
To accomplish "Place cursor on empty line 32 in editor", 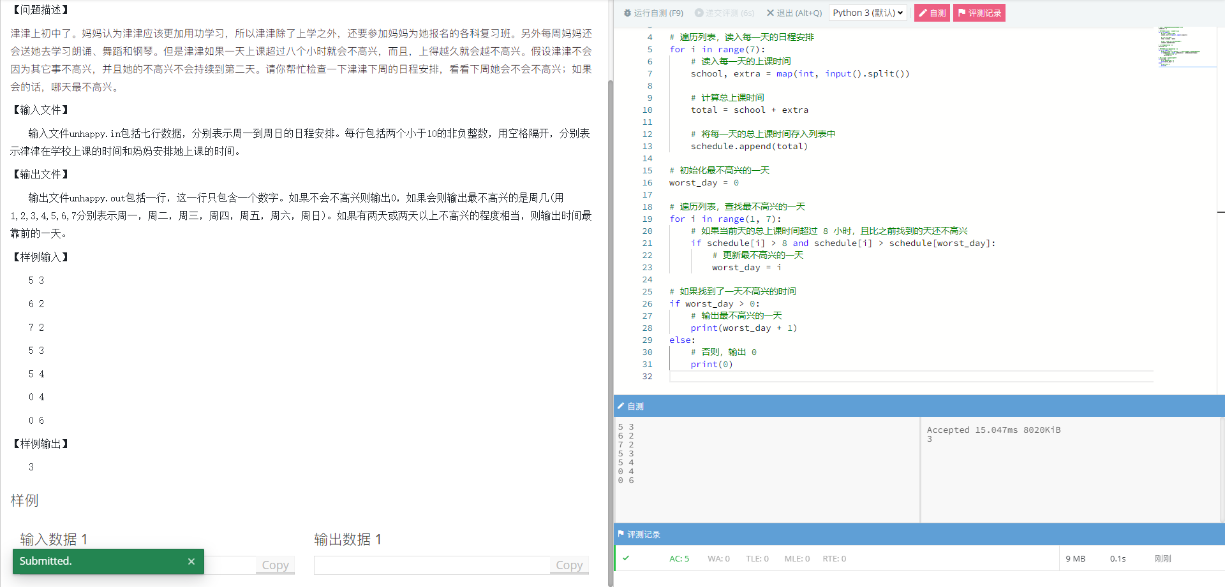I will point(893,377).
